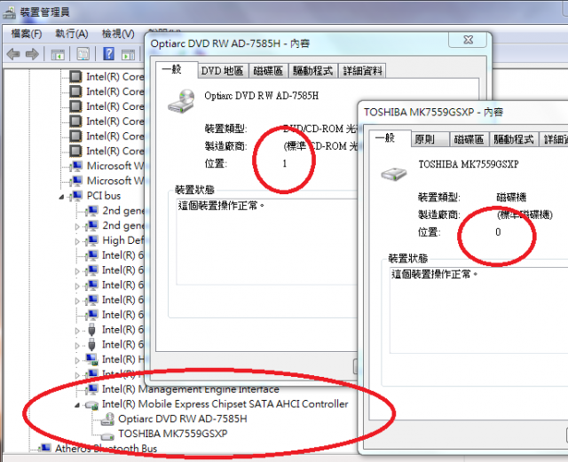Open 驅動程式 tab in Optiarc dialog
Viewport: 568px width, 462px height.
pyautogui.click(x=313, y=71)
